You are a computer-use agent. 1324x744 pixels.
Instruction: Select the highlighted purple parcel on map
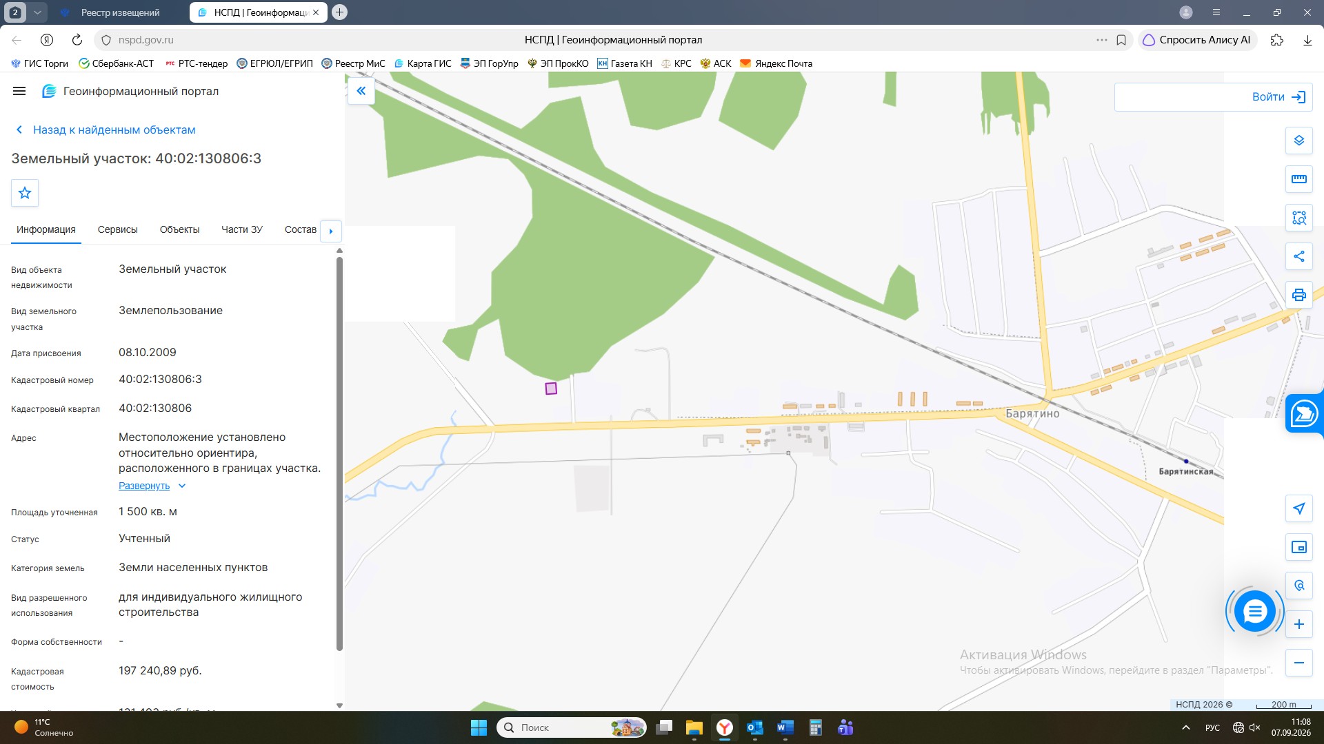pos(551,389)
